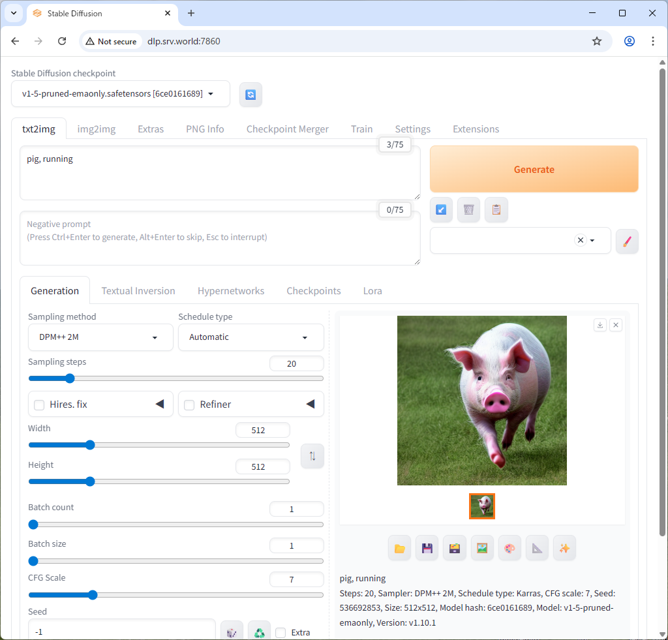Read generation parameters from prompt (blue arrow)
Image resolution: width=668 pixels, height=640 pixels.
point(441,209)
